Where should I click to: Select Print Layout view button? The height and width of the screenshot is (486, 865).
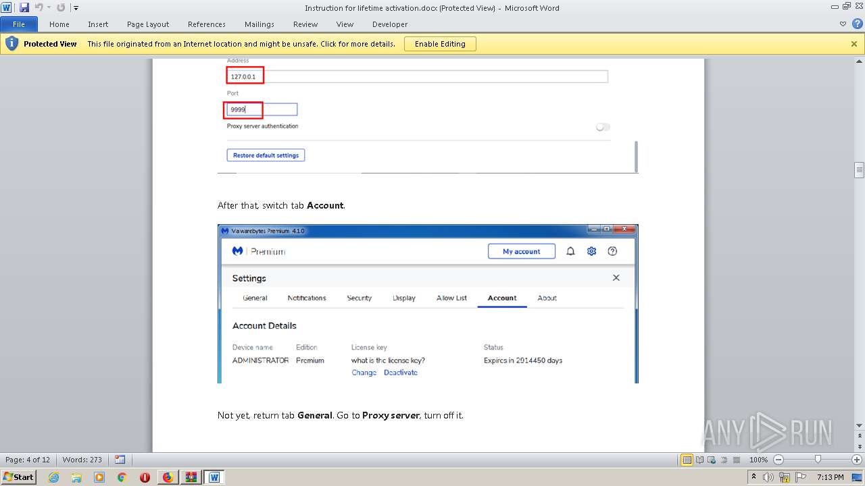(x=687, y=460)
